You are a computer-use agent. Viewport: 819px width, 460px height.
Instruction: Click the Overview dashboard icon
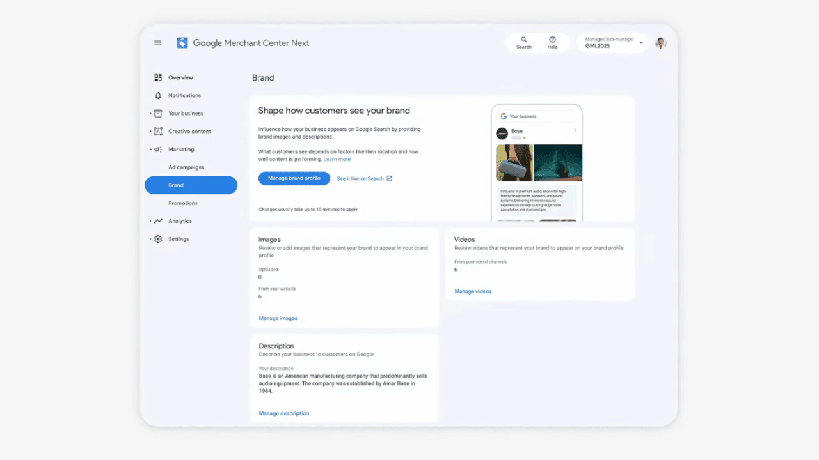point(158,77)
